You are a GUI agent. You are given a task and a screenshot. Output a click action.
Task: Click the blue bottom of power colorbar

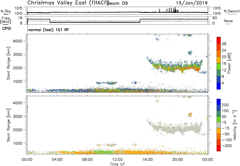pos(219,86)
